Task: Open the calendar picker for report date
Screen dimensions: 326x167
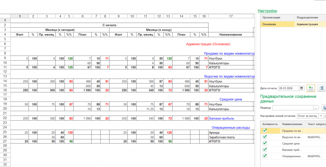Action: pos(301,88)
